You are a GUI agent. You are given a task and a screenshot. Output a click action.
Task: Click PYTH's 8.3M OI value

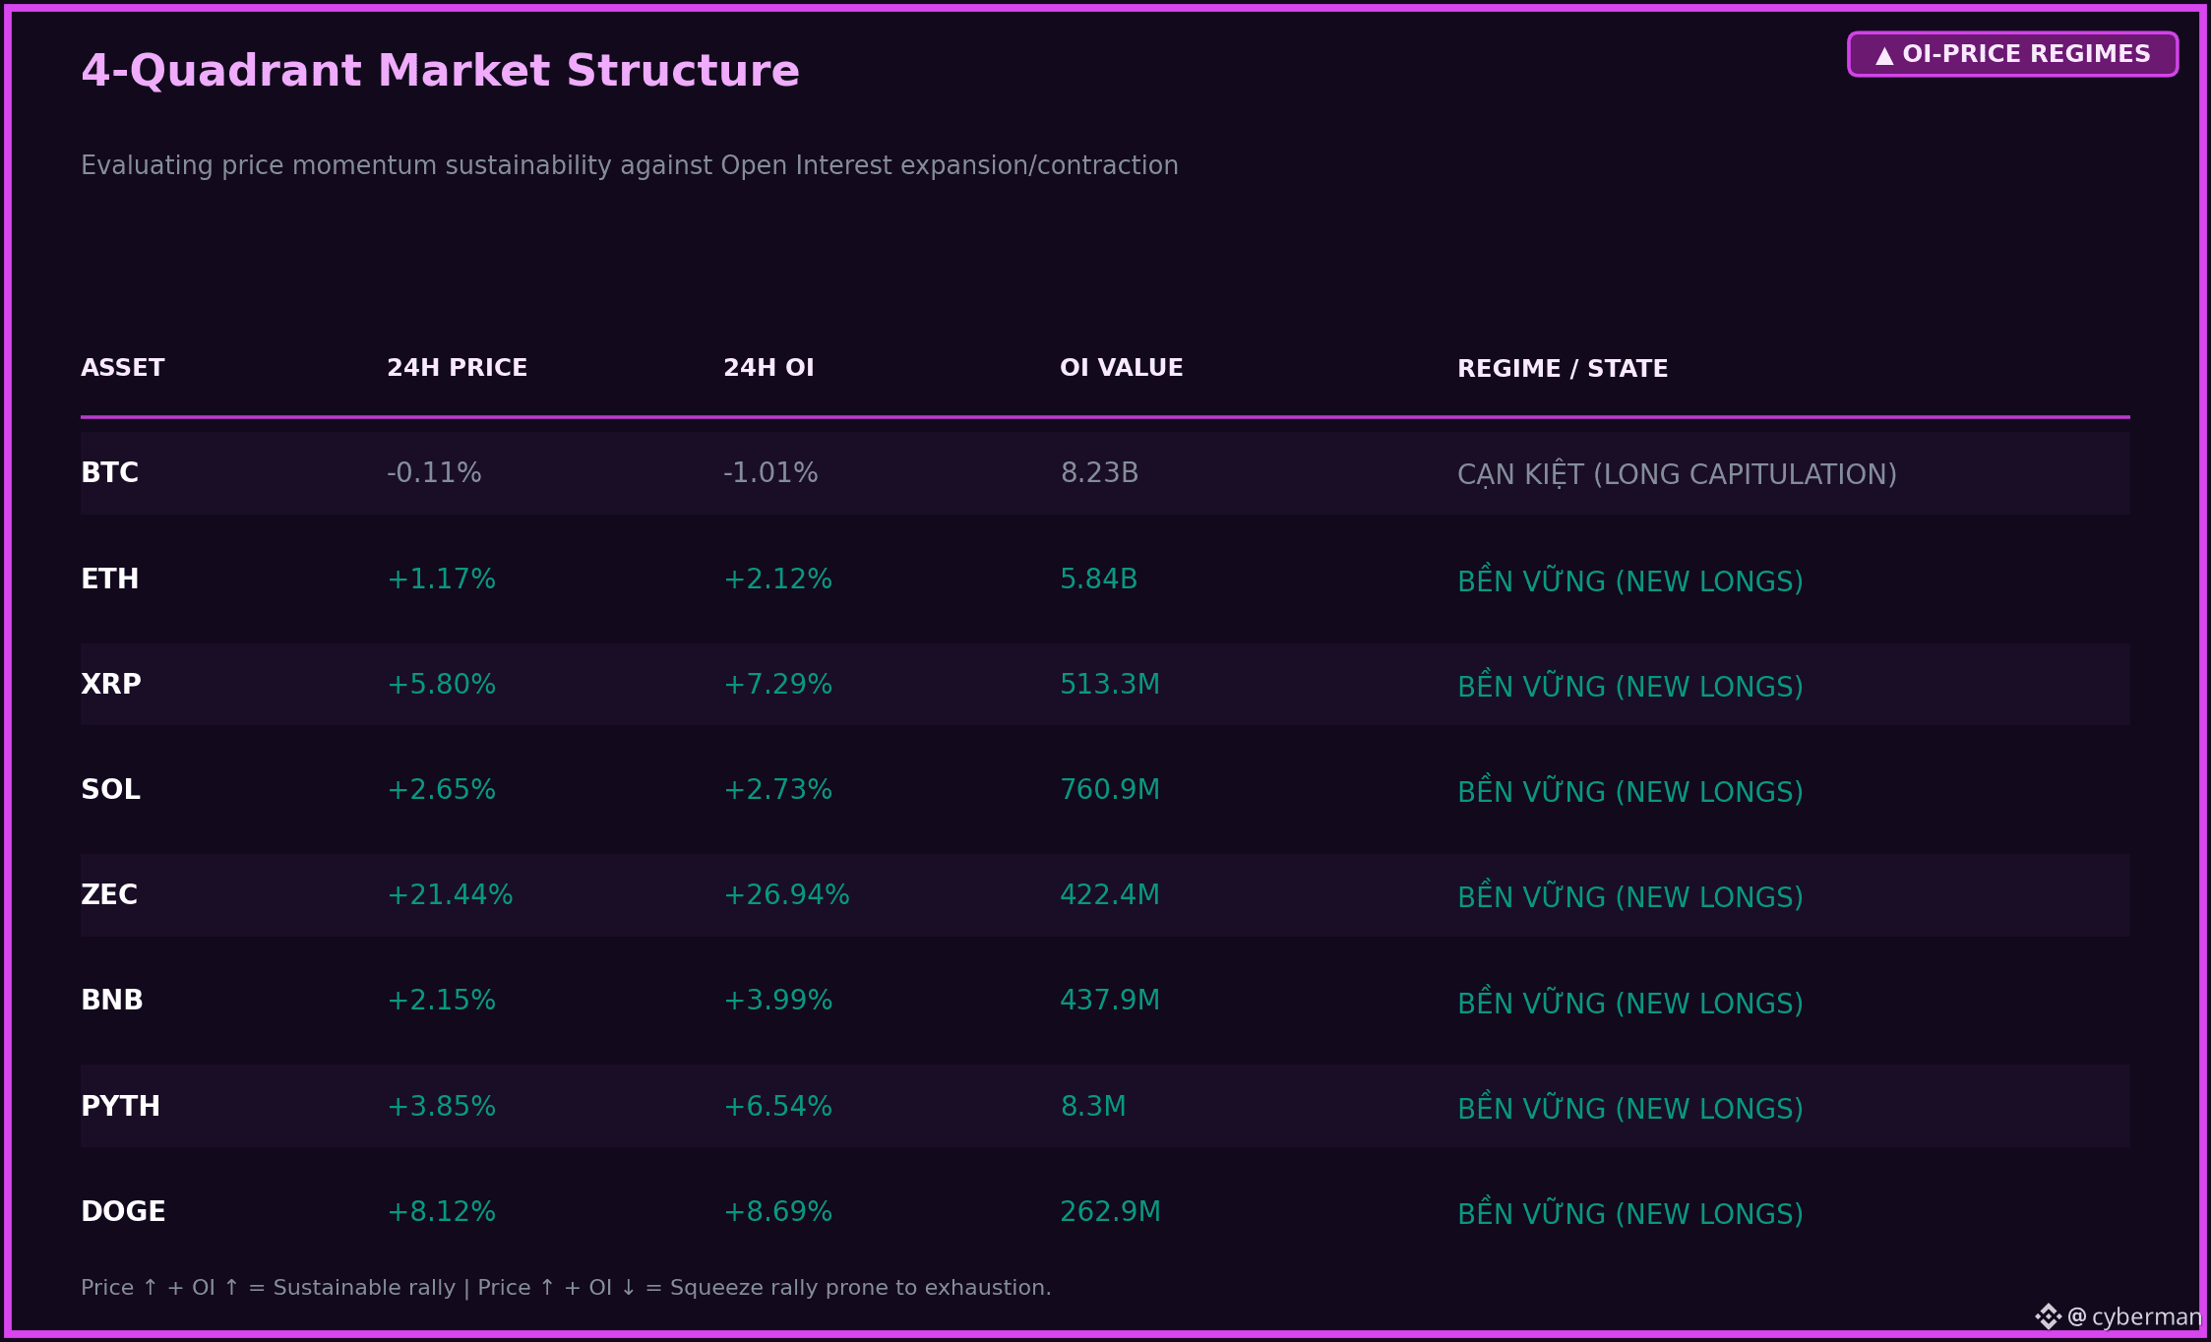tap(1093, 1106)
